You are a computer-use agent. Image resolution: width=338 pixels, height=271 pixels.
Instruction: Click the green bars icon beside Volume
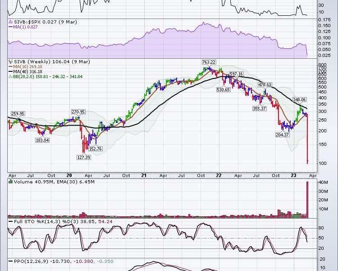pyautogui.click(x=10, y=182)
